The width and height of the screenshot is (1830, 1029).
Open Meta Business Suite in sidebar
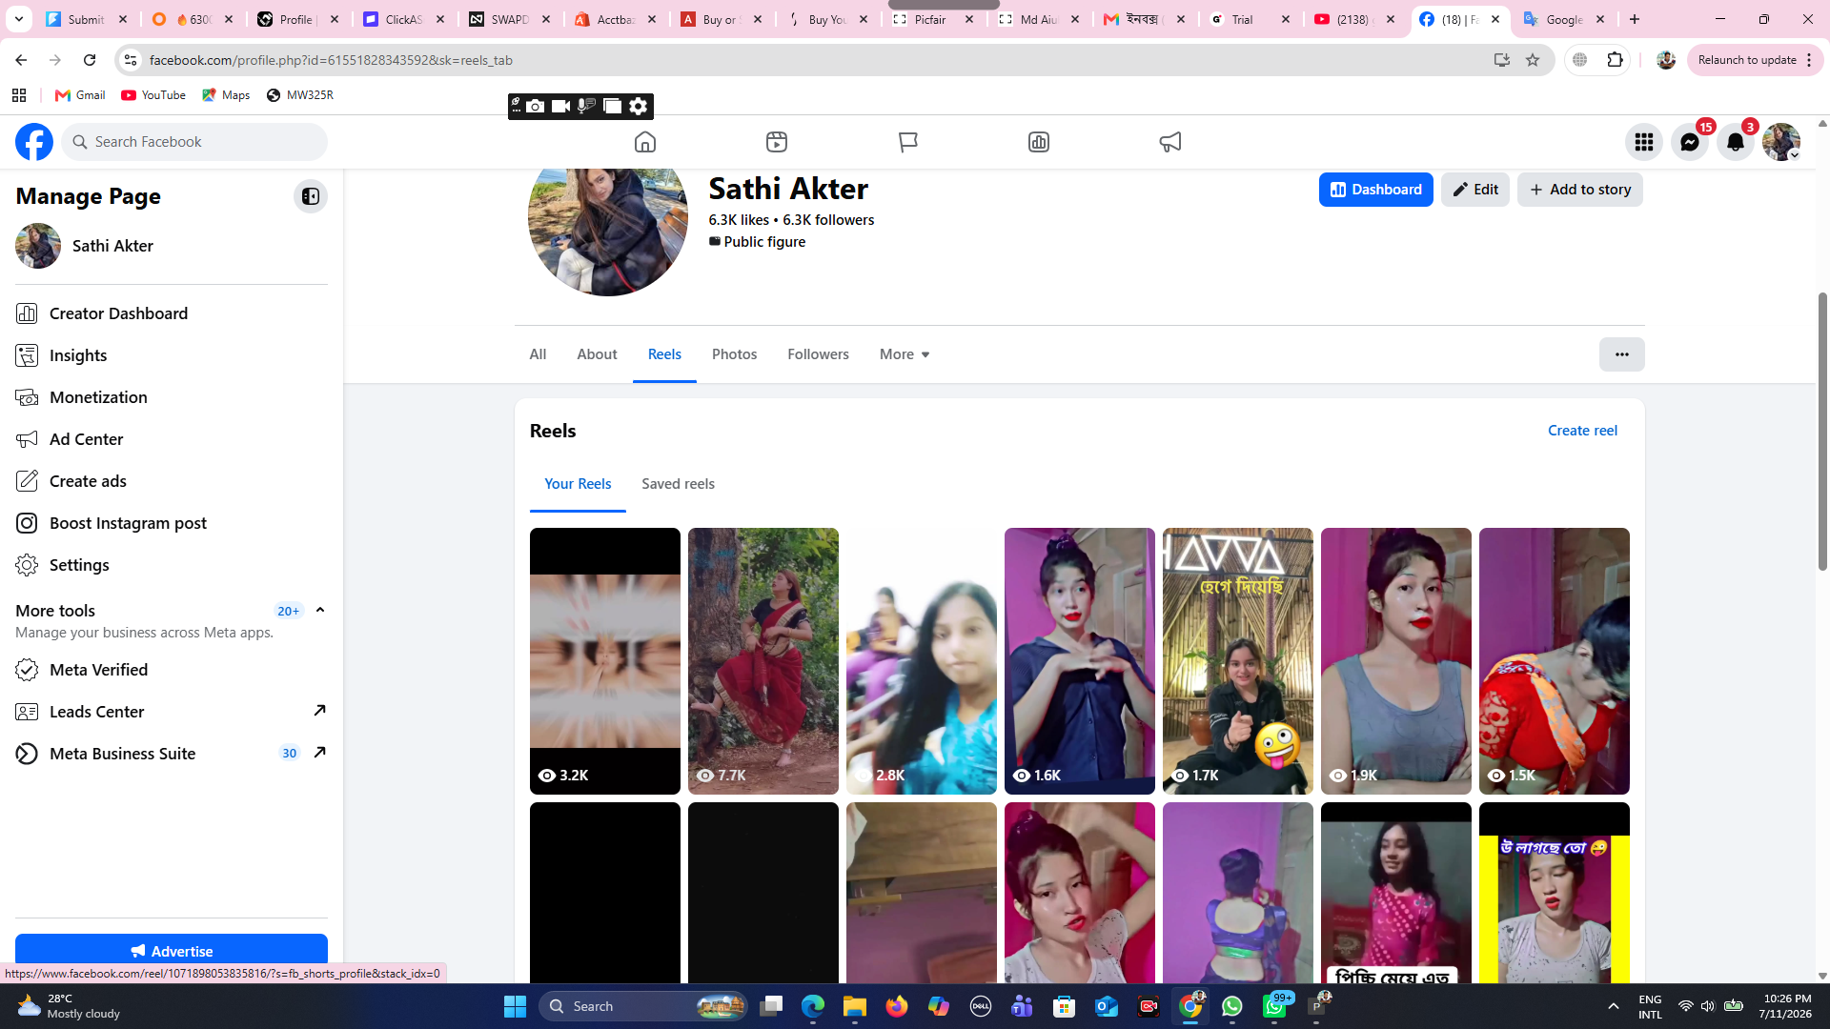(x=172, y=754)
